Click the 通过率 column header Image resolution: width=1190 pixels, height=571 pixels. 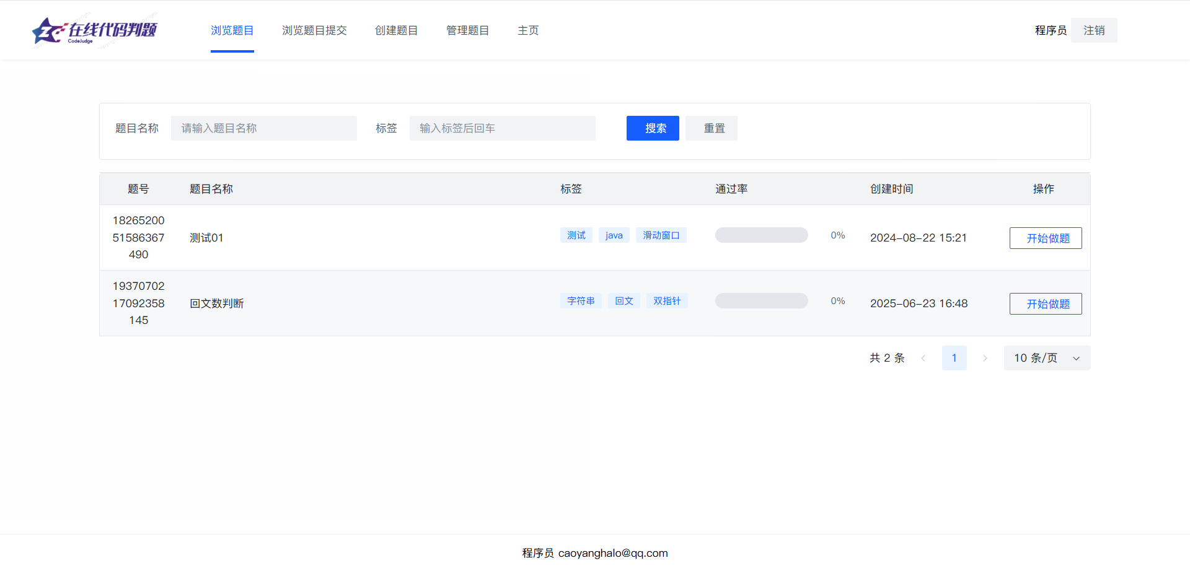tap(731, 189)
